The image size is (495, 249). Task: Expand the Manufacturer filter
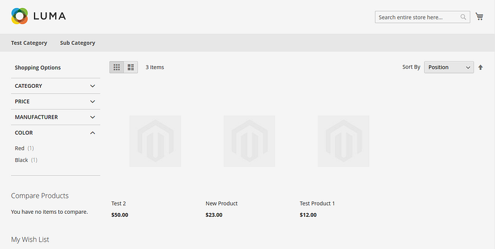(56, 117)
